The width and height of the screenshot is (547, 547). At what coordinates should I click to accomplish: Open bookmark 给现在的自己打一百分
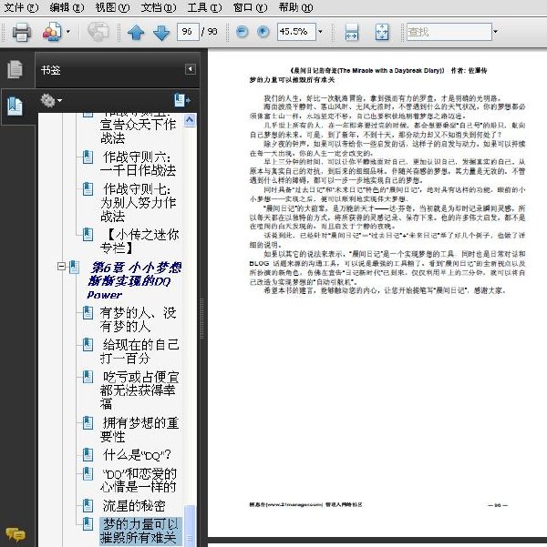point(139,351)
